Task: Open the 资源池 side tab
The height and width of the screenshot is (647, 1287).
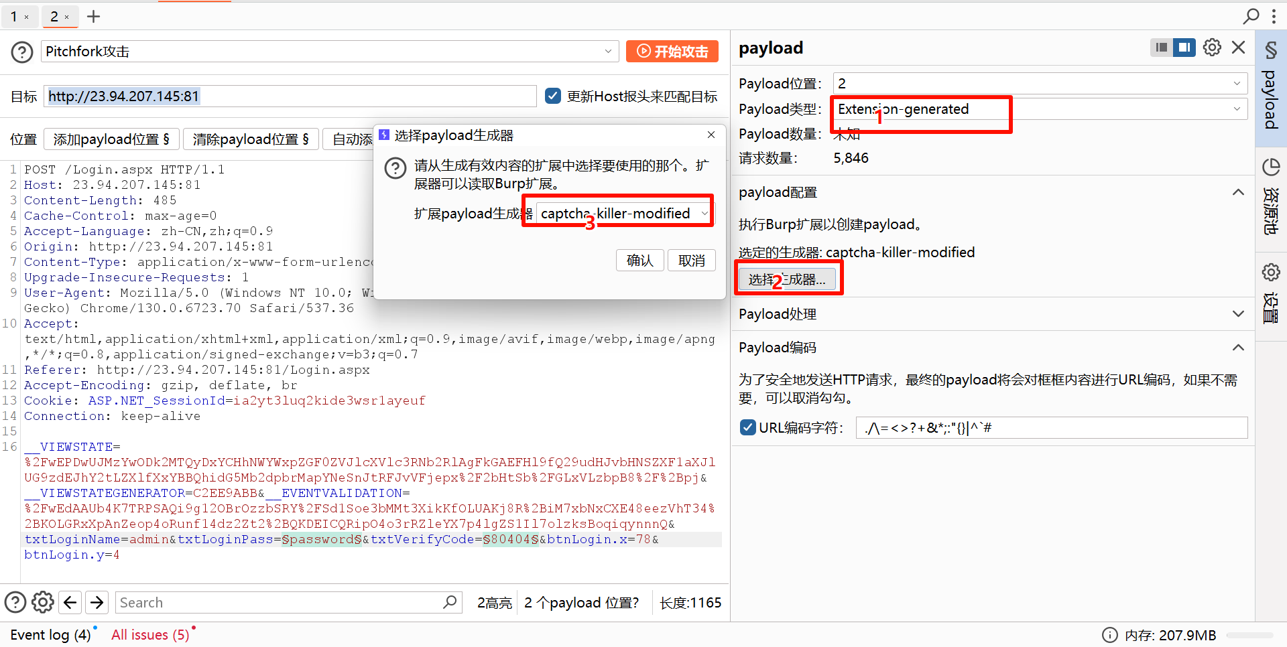Action: coord(1271,198)
